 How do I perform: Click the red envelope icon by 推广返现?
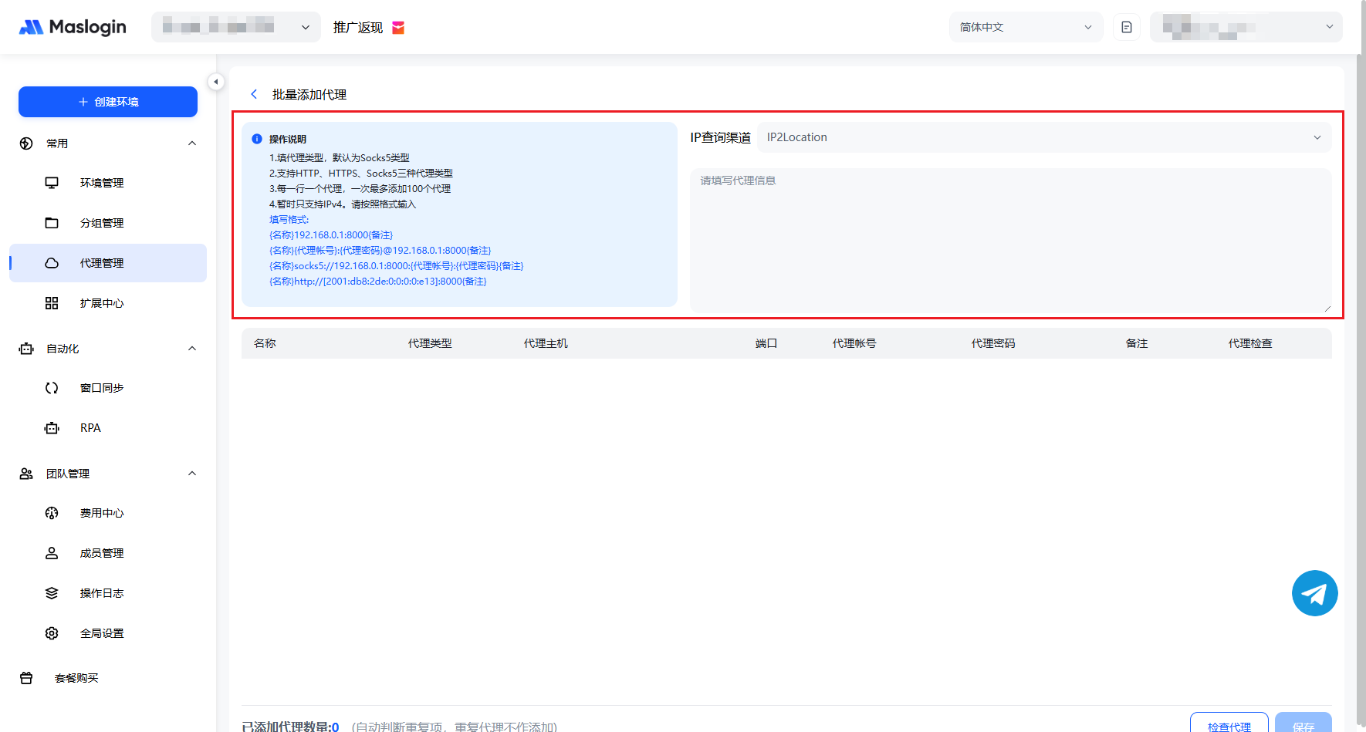coord(398,28)
